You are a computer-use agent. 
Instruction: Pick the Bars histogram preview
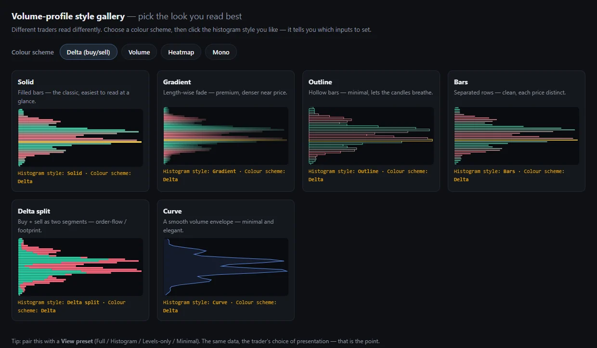pos(517,136)
